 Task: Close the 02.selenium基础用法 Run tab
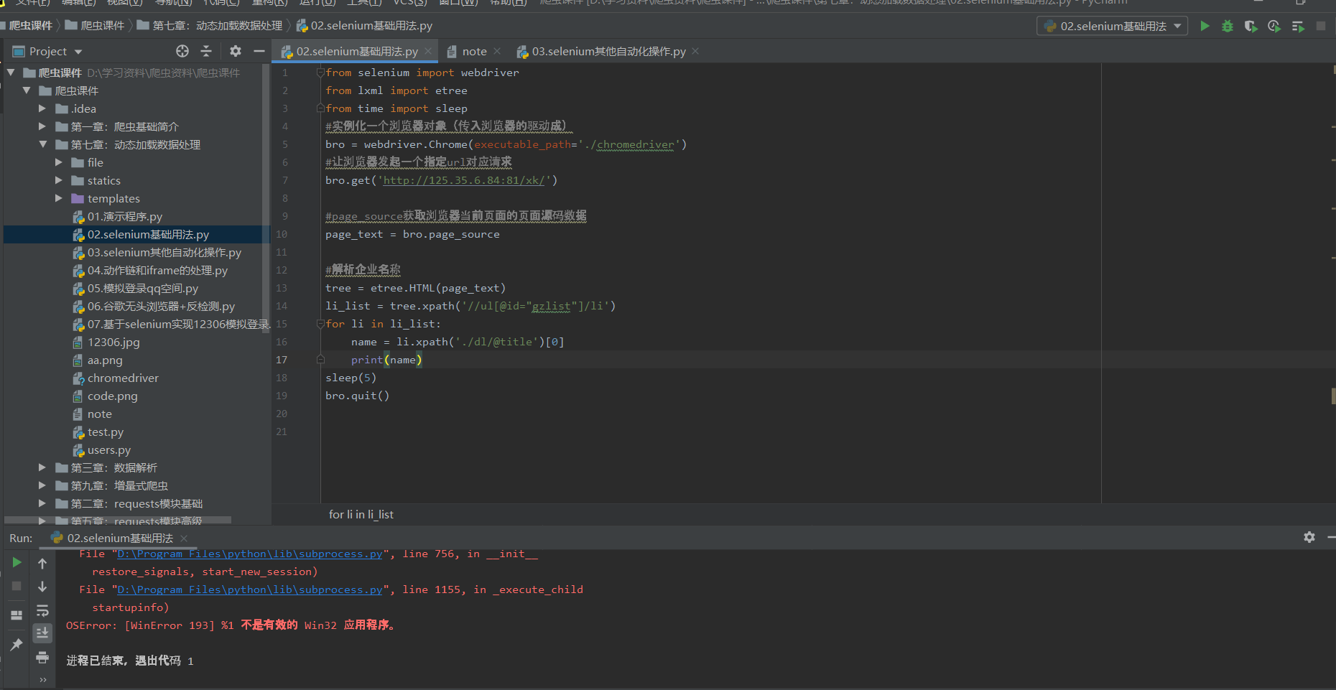click(x=184, y=538)
